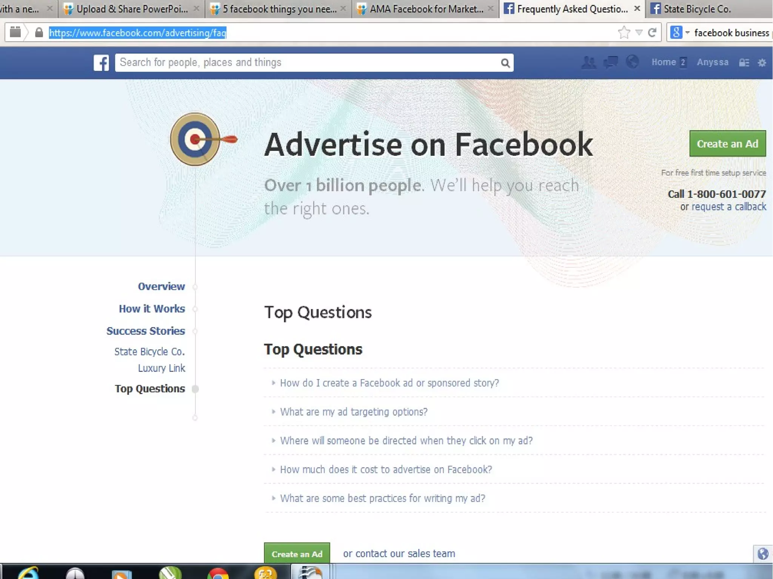Click the green Create an Ad header button
This screenshot has height=579, width=773.
tap(727, 144)
